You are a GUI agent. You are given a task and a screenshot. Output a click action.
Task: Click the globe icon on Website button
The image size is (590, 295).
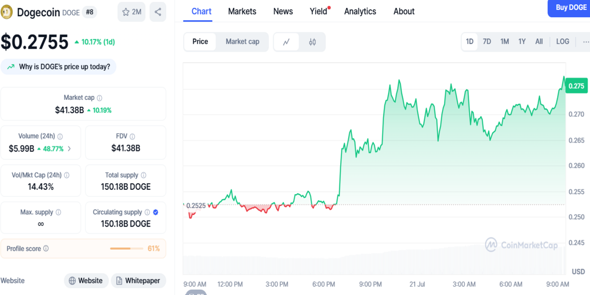pos(72,281)
